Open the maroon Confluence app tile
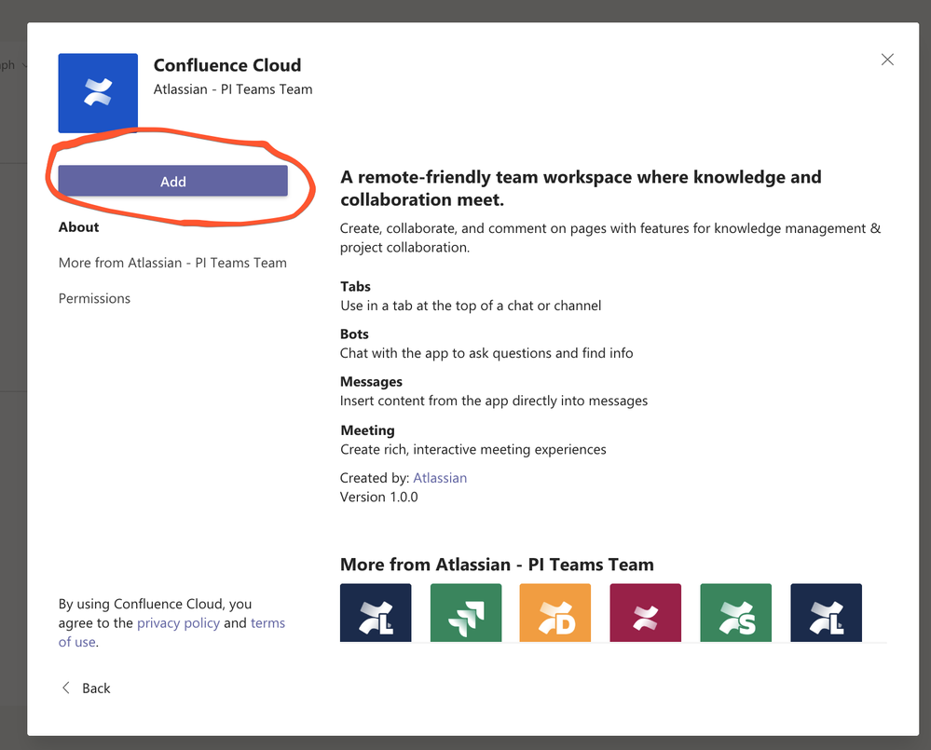The height and width of the screenshot is (750, 931). [x=646, y=612]
